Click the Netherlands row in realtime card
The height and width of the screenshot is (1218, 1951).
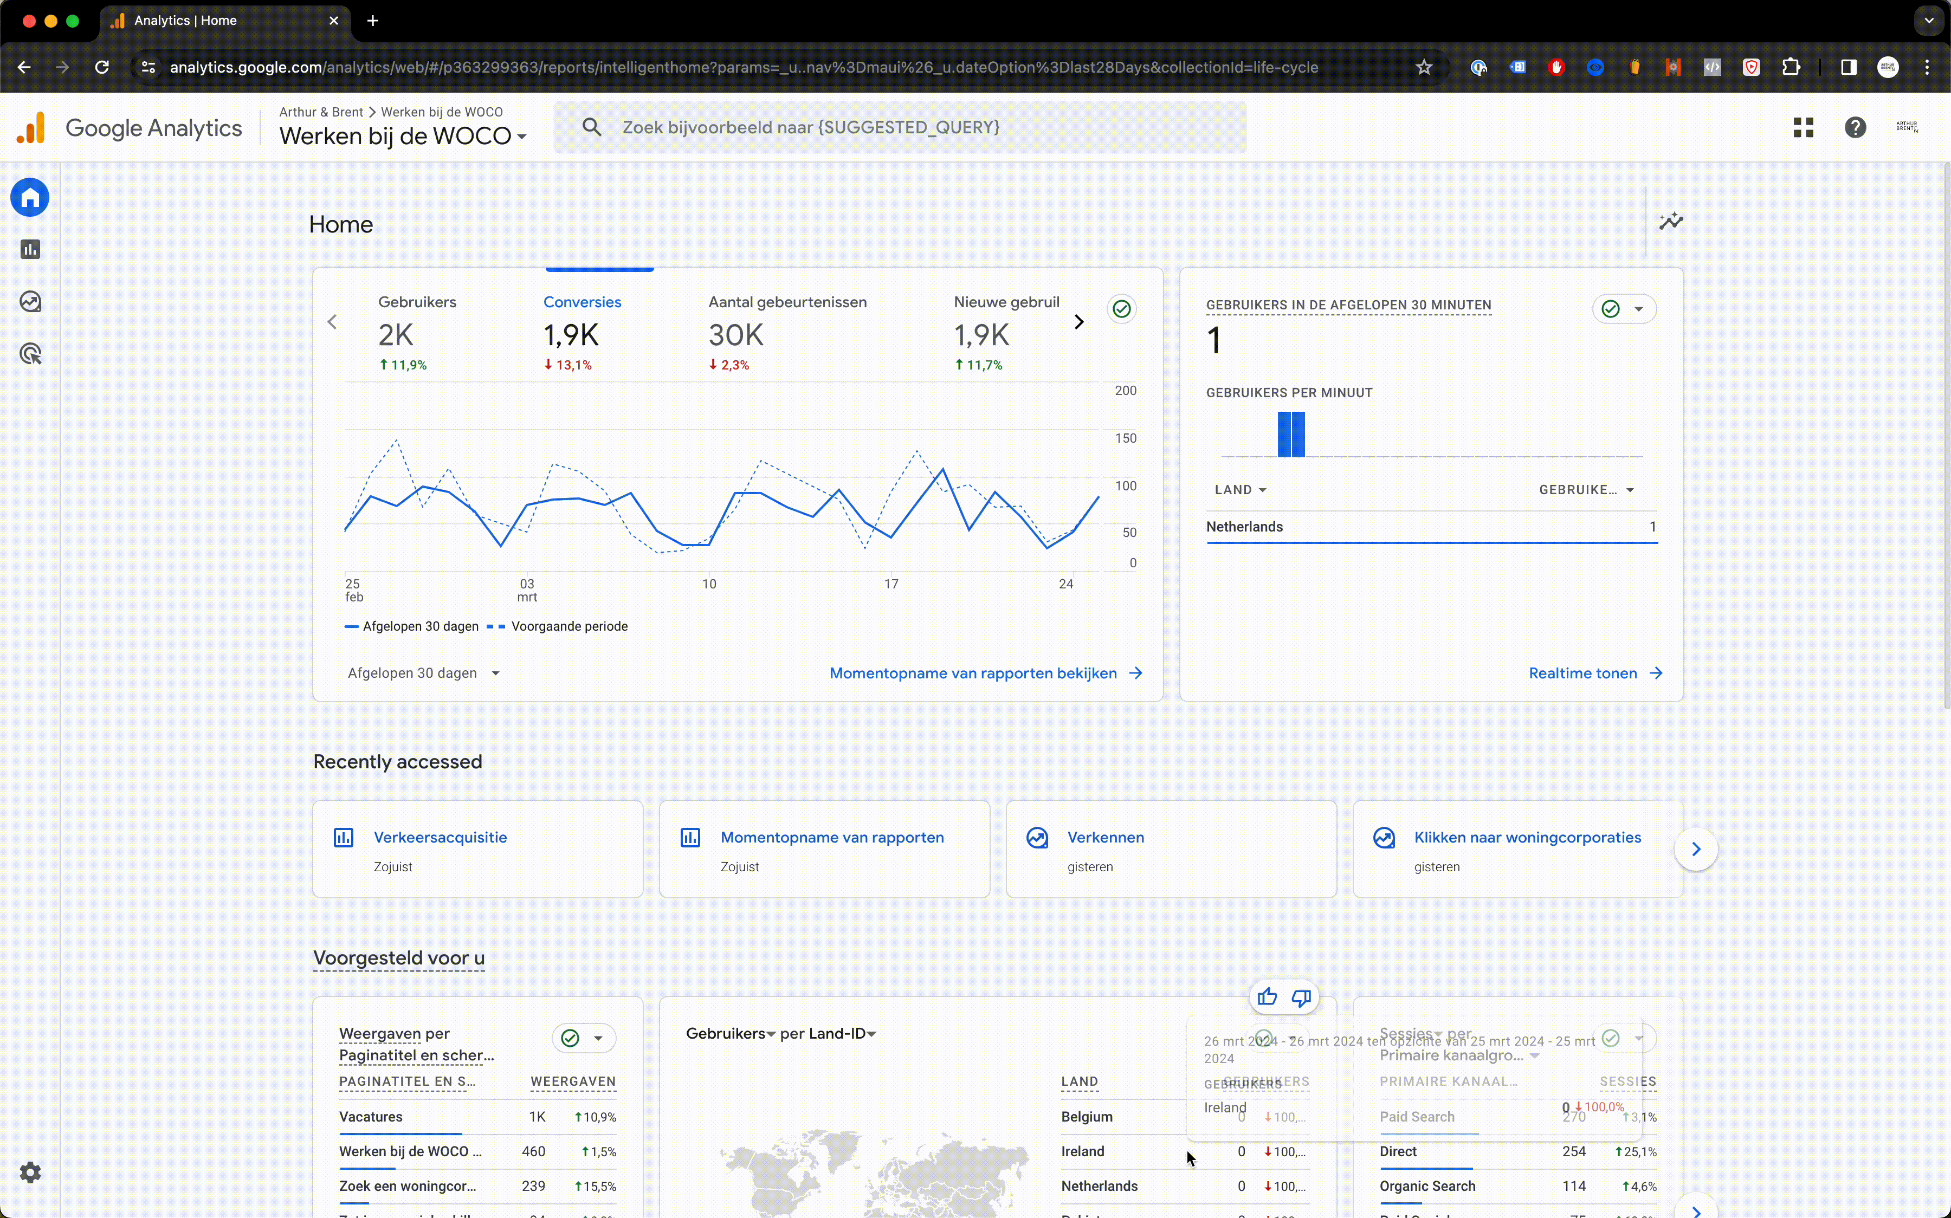(x=1431, y=527)
